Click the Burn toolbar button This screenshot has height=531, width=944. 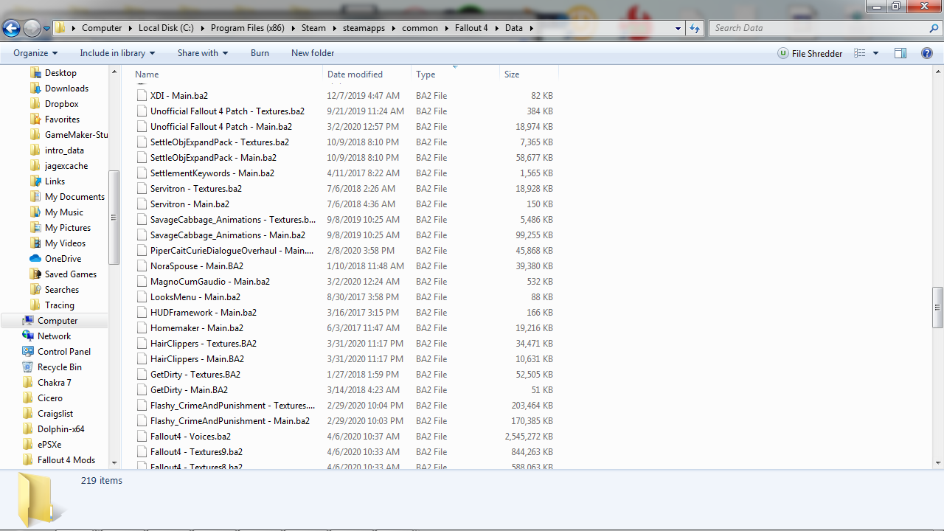260,53
